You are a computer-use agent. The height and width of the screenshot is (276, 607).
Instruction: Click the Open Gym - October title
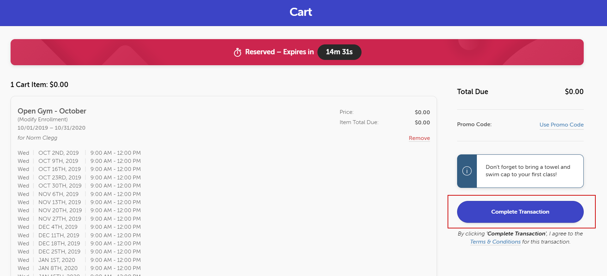coord(52,111)
